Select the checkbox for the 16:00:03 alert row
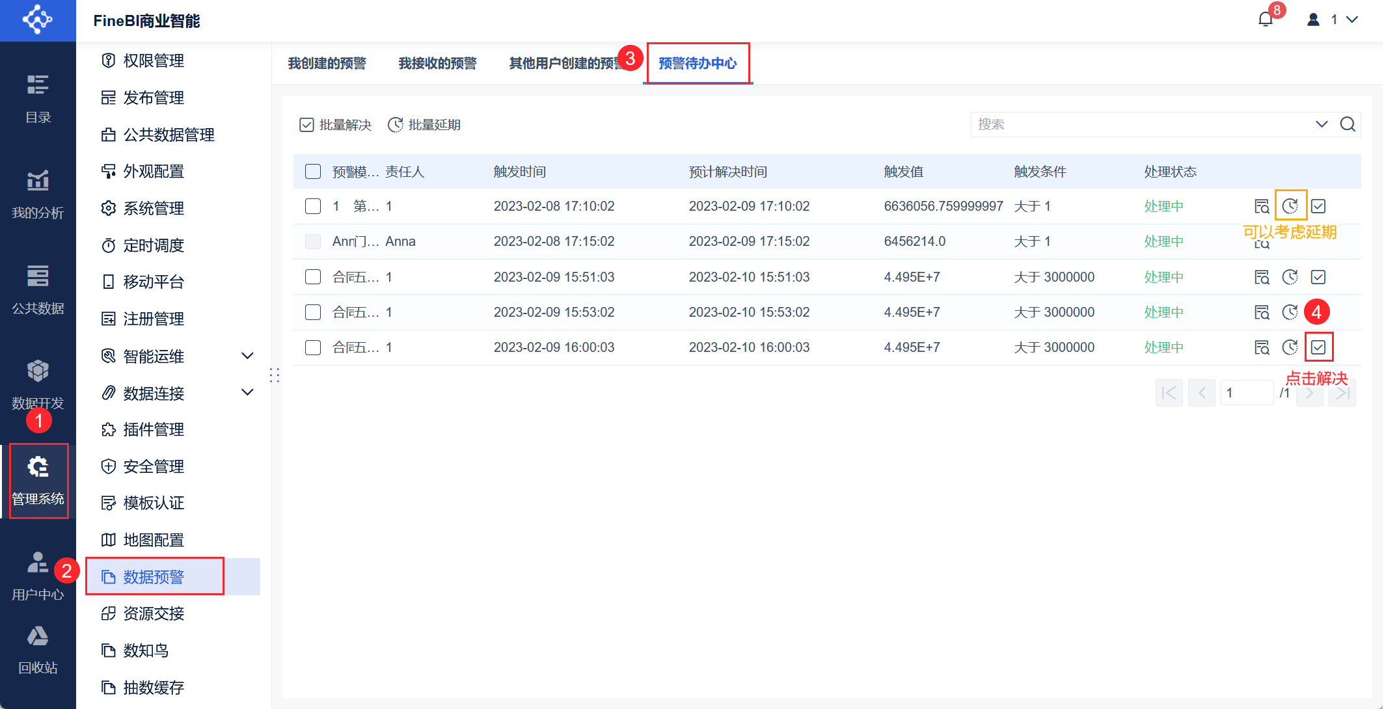Viewport: 1384px width, 709px height. (313, 347)
